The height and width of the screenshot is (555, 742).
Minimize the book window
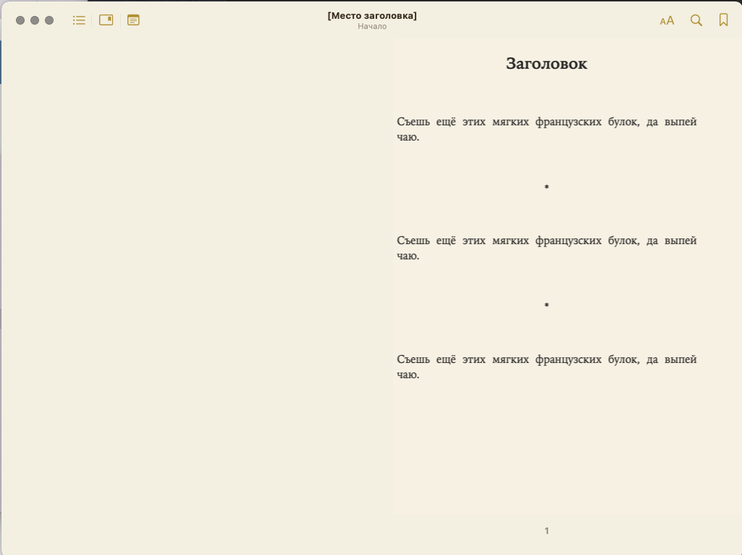[x=35, y=20]
